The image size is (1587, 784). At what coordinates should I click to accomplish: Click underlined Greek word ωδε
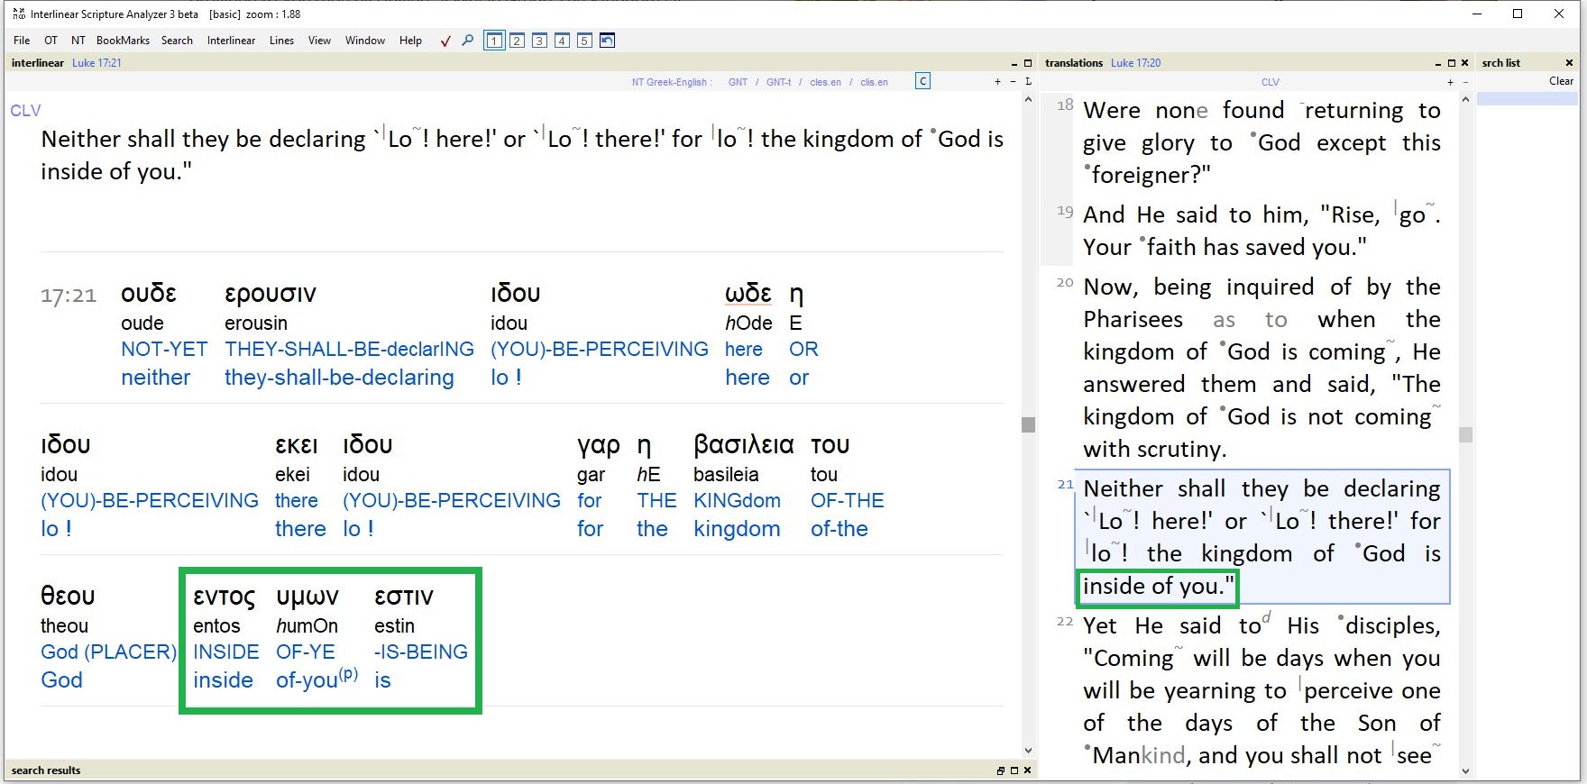click(x=748, y=294)
